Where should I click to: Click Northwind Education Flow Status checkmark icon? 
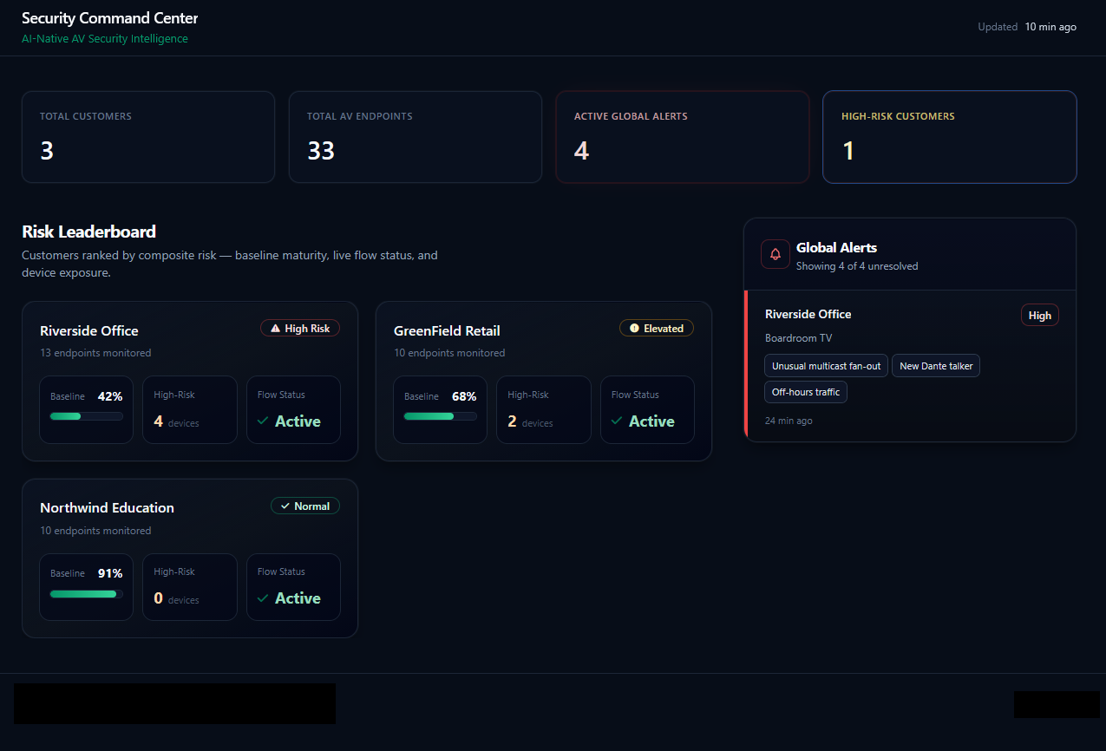coord(263,598)
